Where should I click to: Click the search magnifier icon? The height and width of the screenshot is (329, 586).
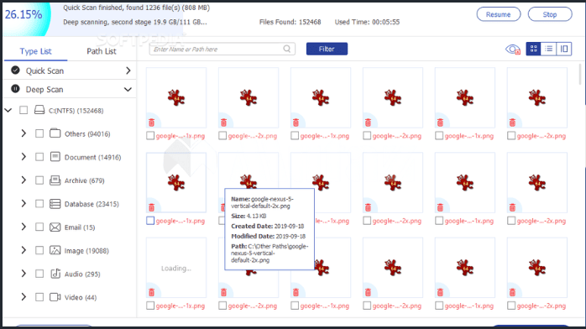point(286,49)
